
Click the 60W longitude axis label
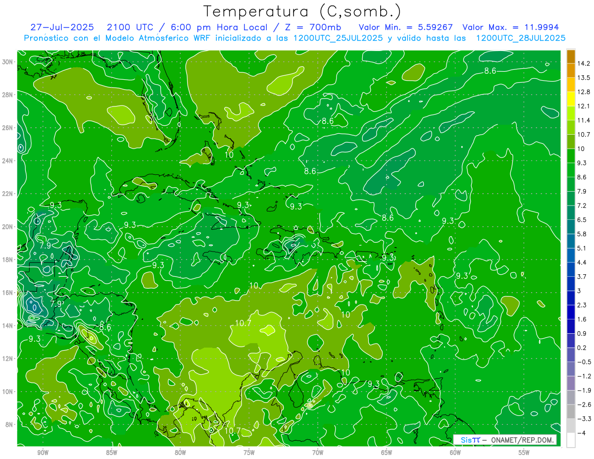point(455,453)
